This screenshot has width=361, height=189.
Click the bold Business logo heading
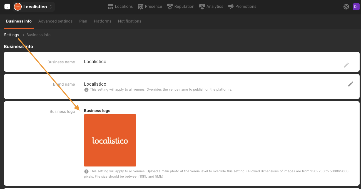(x=97, y=111)
